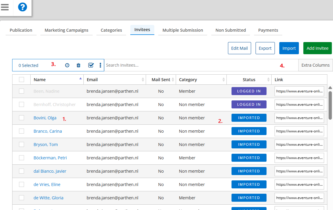Viewport: 333px width, 210px height.
Task: Select the checkbox for Bryson, Tom
Action: tap(21, 145)
